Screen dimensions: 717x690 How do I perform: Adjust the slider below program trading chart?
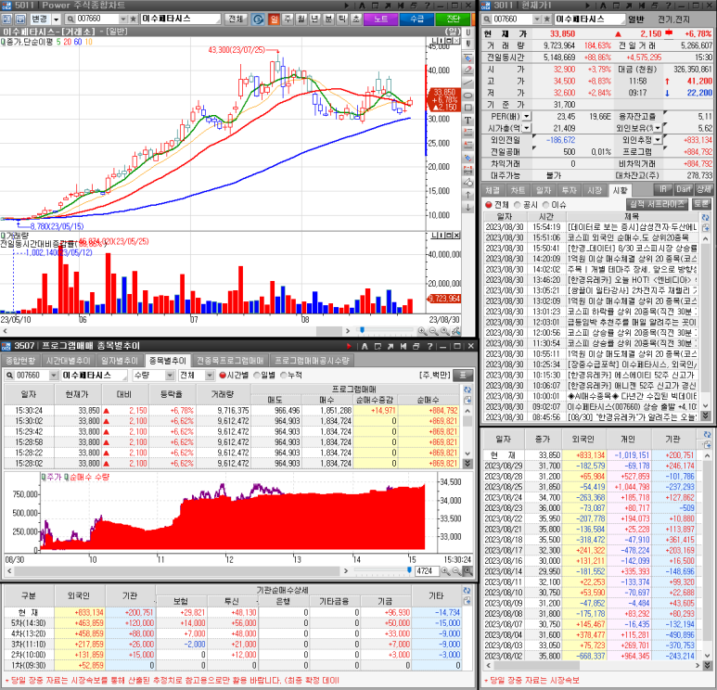[x=409, y=570]
